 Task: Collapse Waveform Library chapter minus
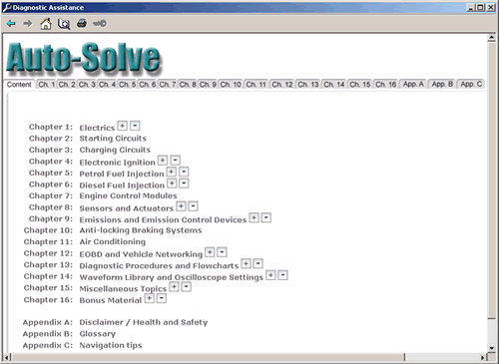[x=282, y=275]
